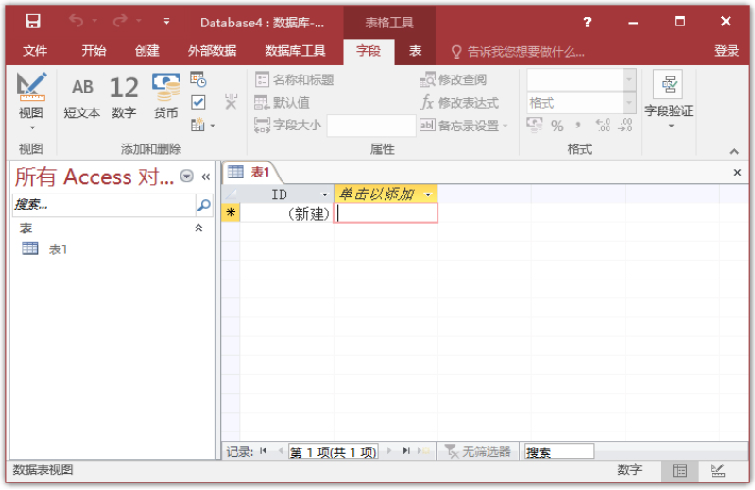
Task: Open the 格式 combo box
Action: [x=582, y=102]
